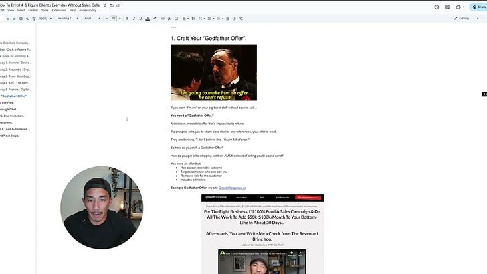Go to the 'Doc Invitation.' outline entry

(12, 116)
